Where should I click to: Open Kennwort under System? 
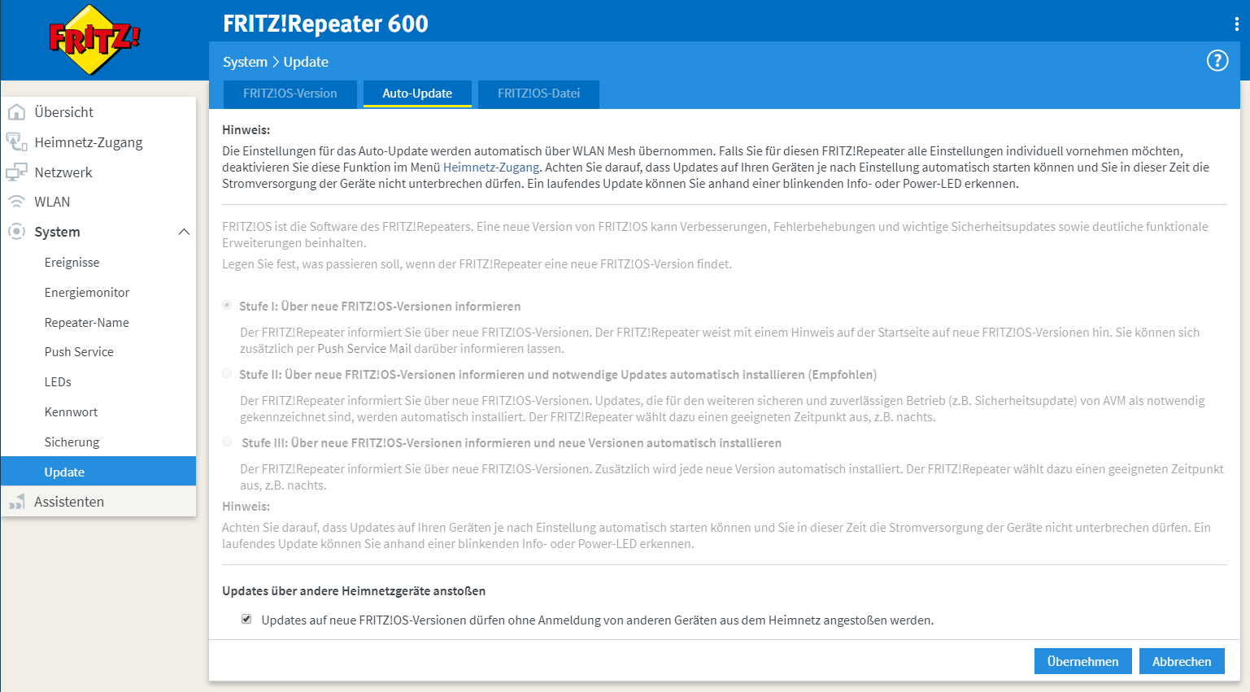[x=72, y=412]
